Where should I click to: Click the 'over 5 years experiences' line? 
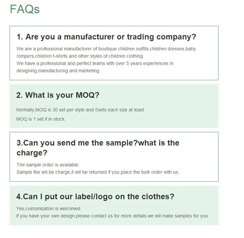pos(95,63)
